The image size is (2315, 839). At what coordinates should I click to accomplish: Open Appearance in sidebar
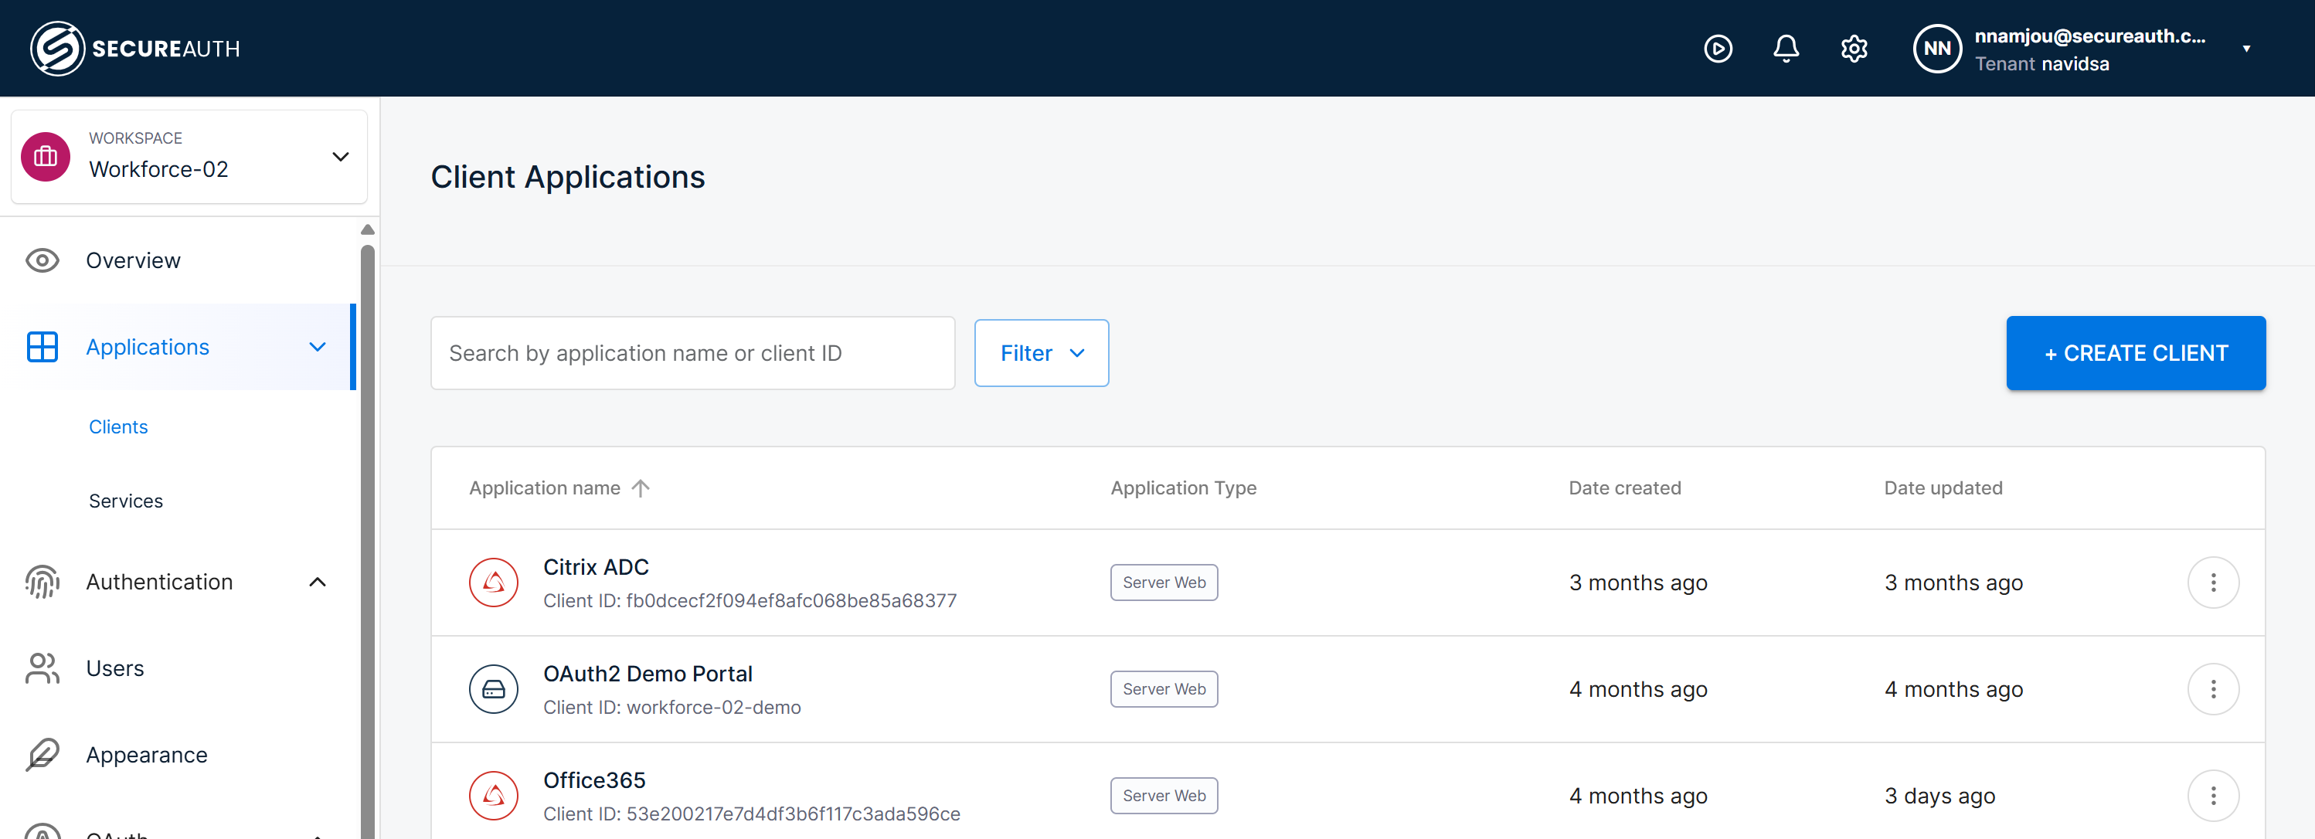[147, 755]
